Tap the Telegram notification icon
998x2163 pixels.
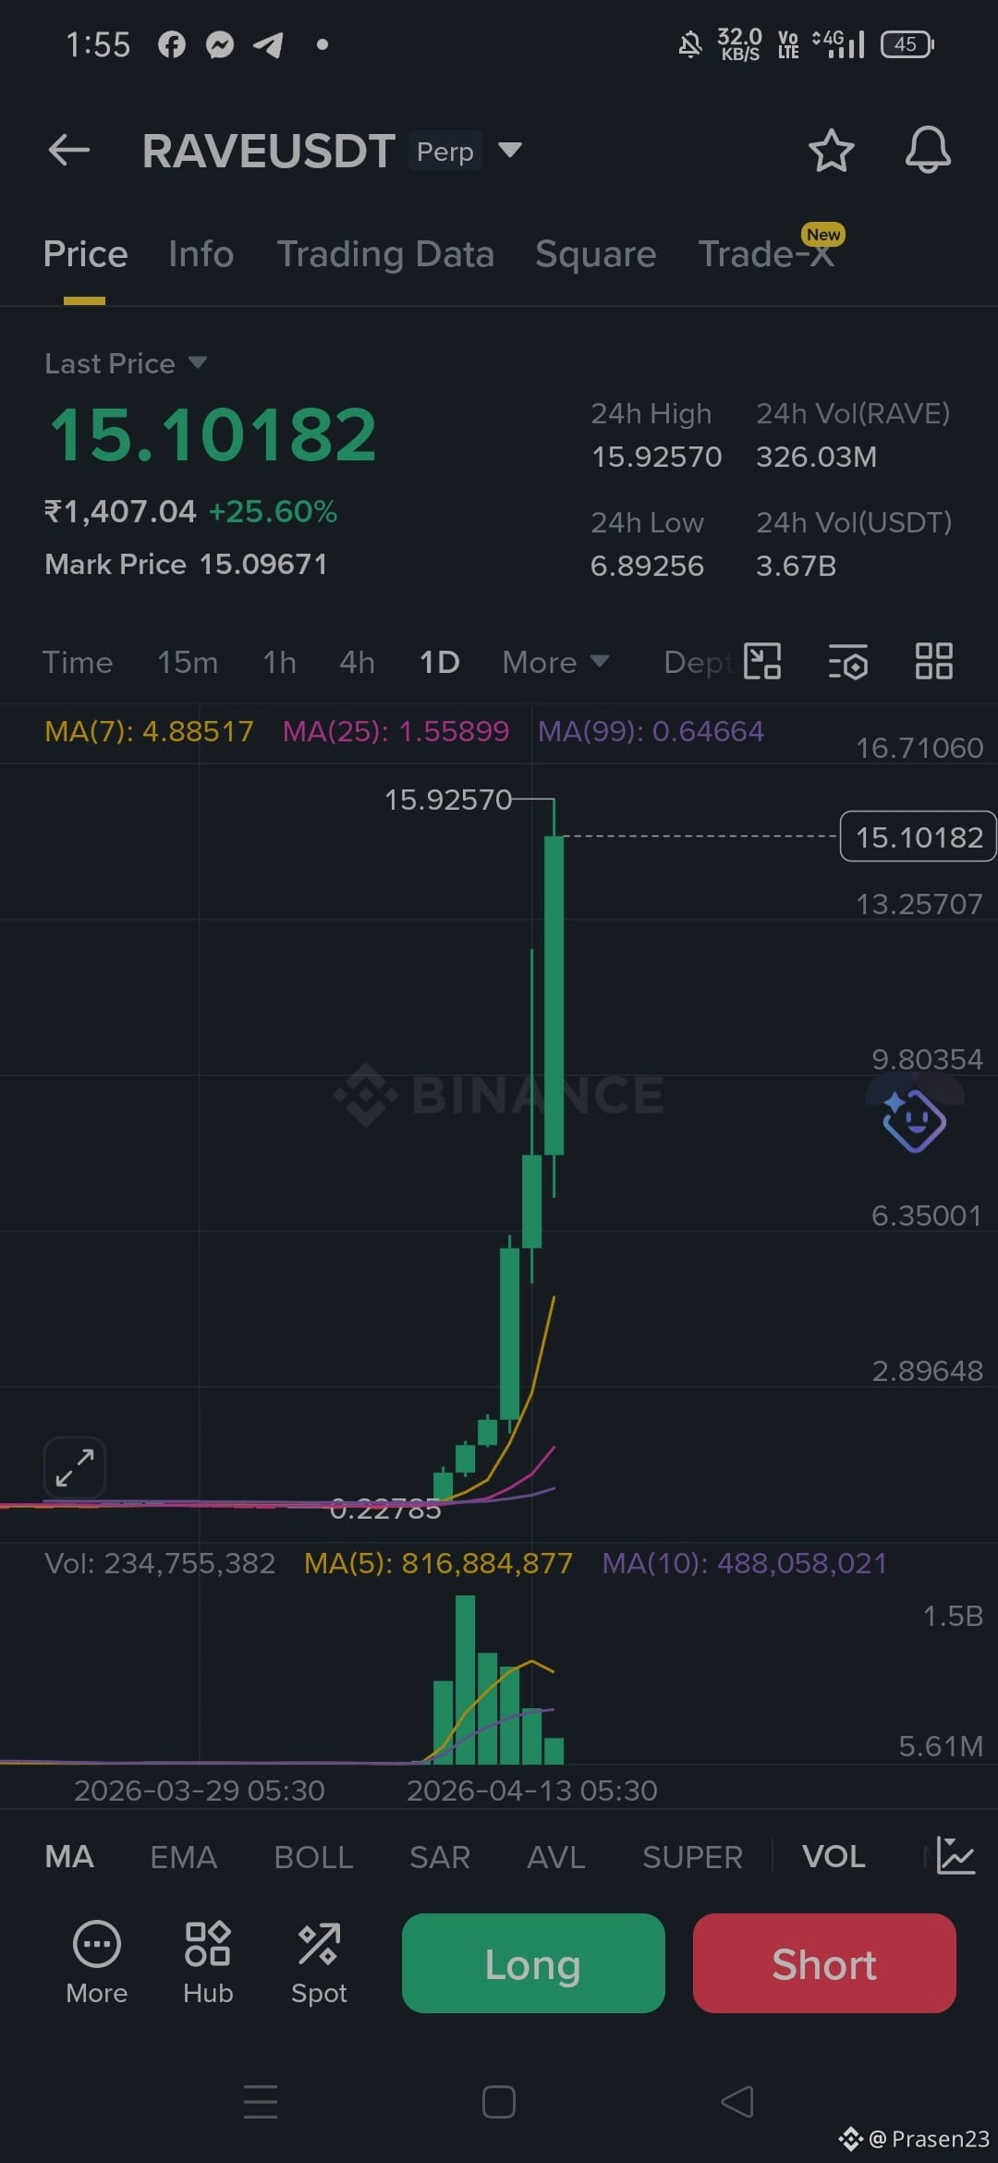pos(268,44)
